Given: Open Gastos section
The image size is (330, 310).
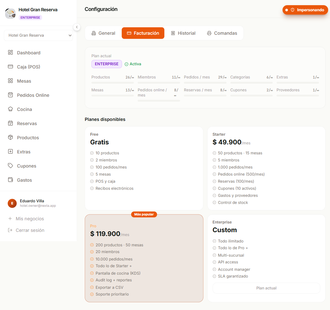Looking at the screenshot, I should tap(39, 180).
